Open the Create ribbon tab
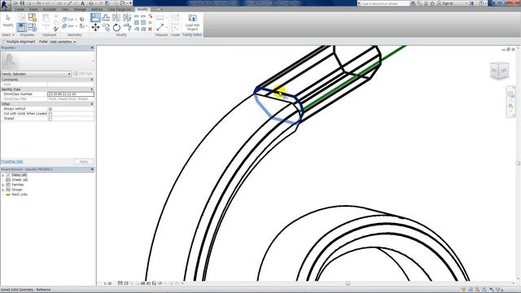Viewport: 521px width, 293px height. (x=20, y=9)
